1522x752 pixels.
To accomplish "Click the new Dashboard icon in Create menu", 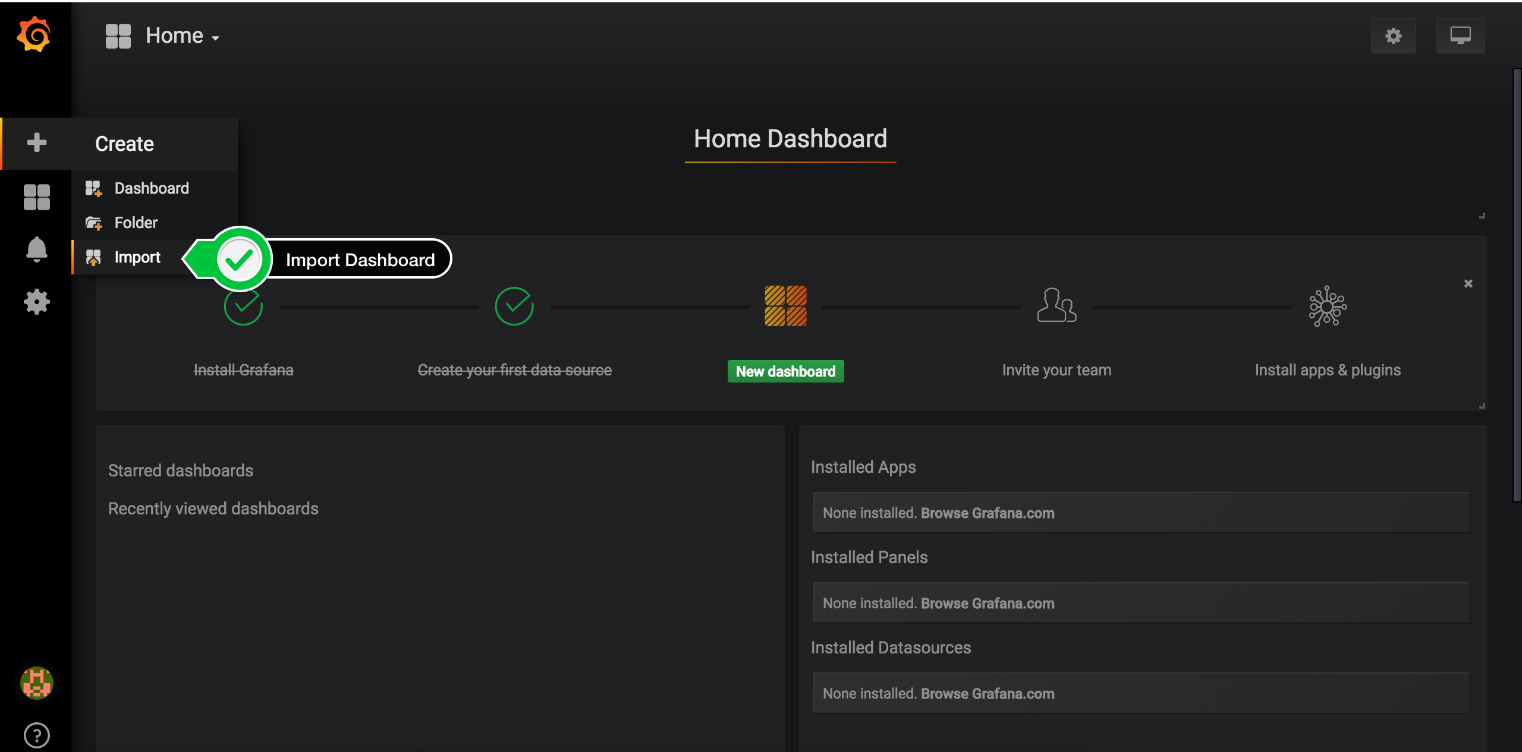I will pos(93,188).
